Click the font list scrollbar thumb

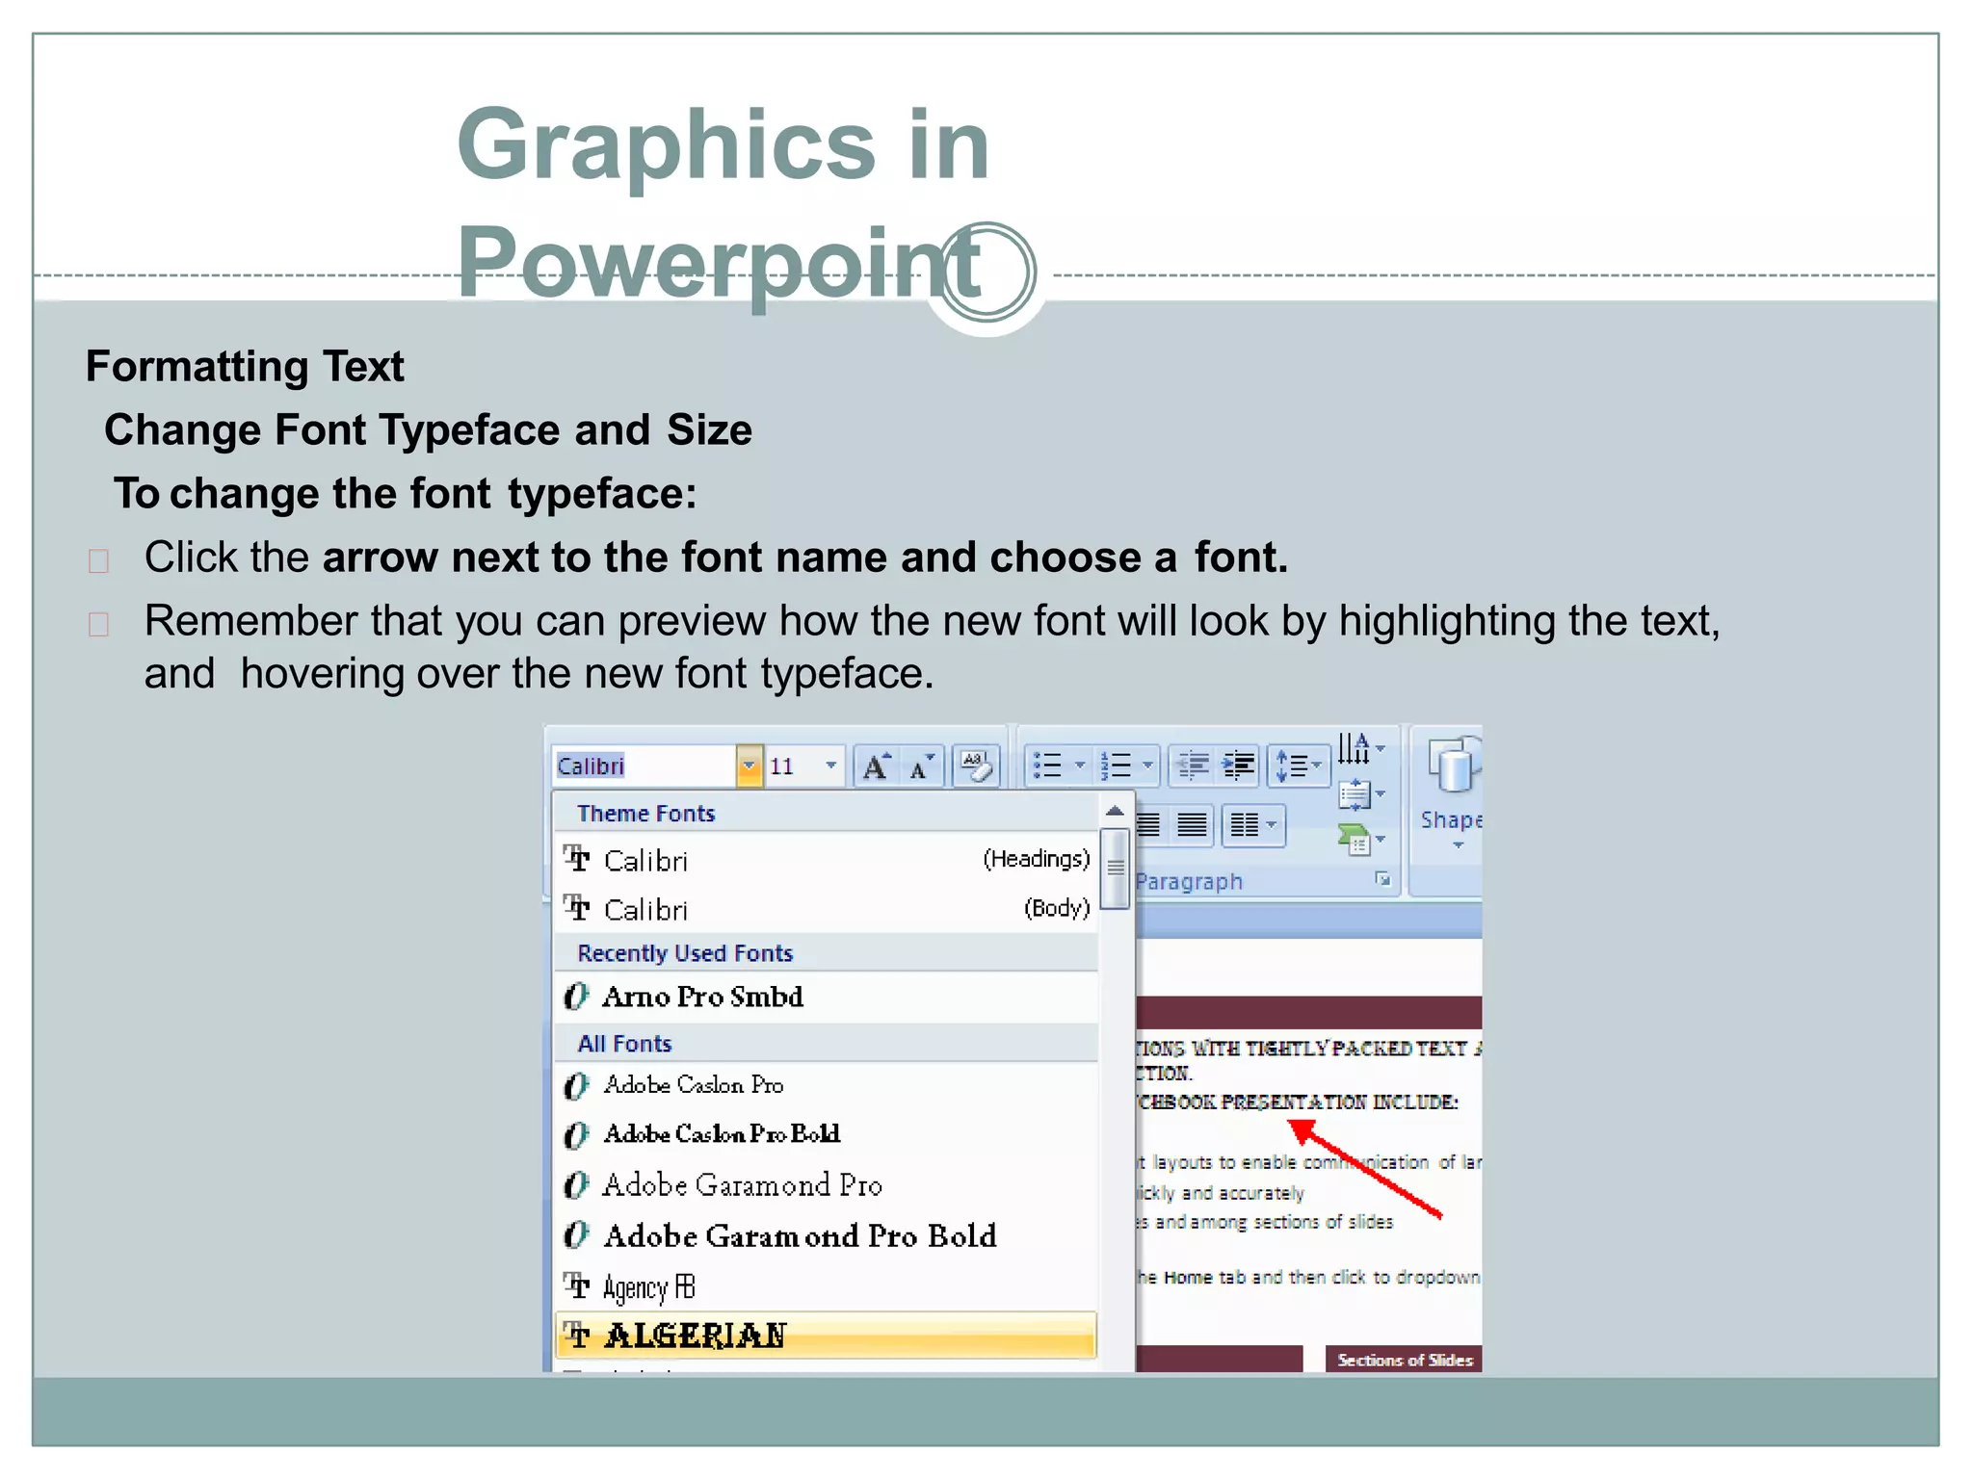[1115, 869]
